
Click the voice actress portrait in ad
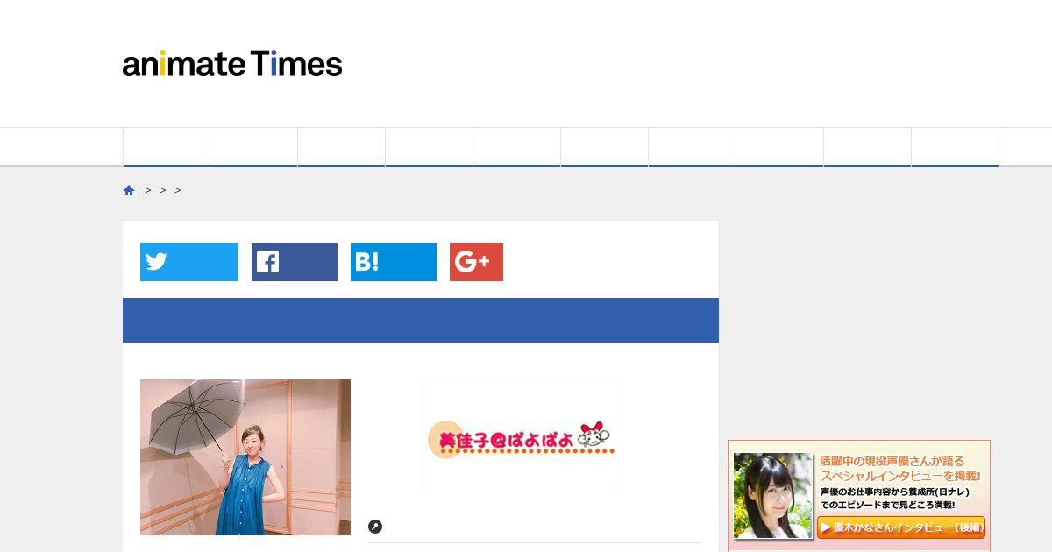(x=773, y=496)
